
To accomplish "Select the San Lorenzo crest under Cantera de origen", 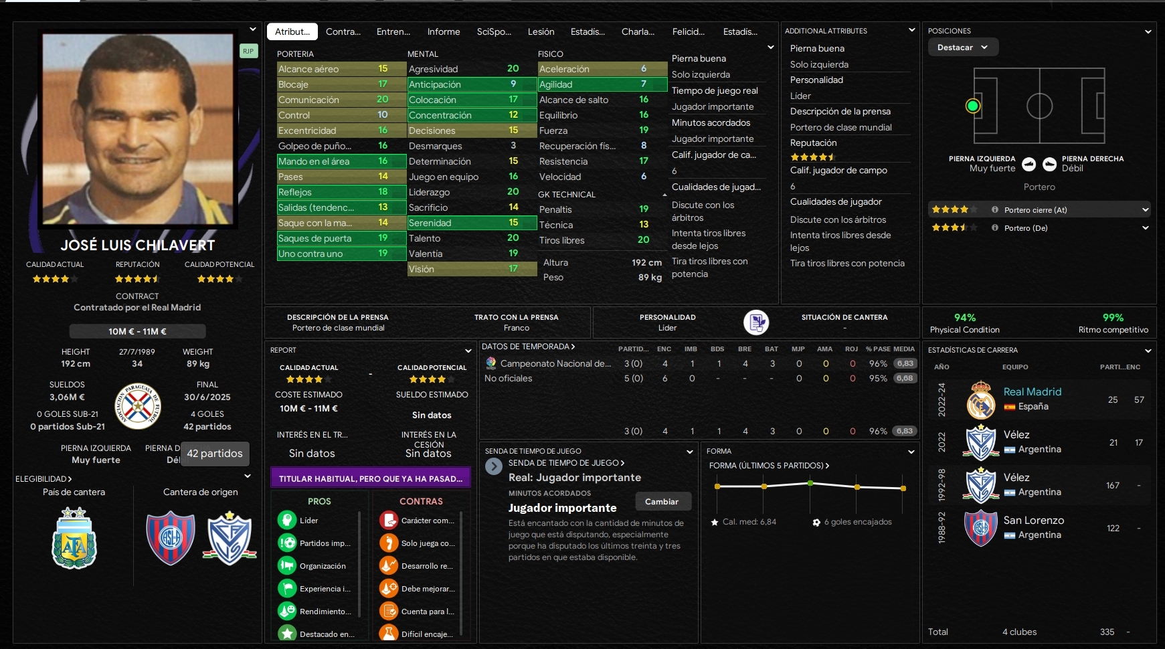I will (x=171, y=539).
